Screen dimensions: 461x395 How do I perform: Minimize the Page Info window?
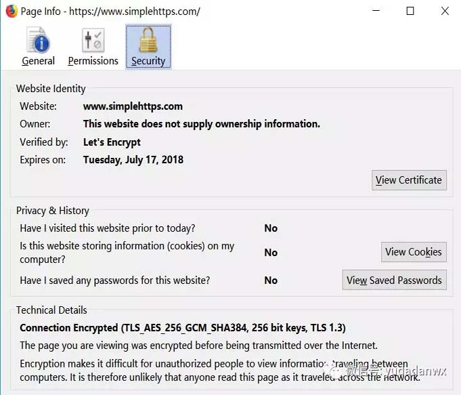[x=376, y=11]
